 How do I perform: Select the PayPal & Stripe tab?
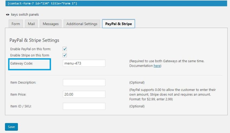pos(118,24)
